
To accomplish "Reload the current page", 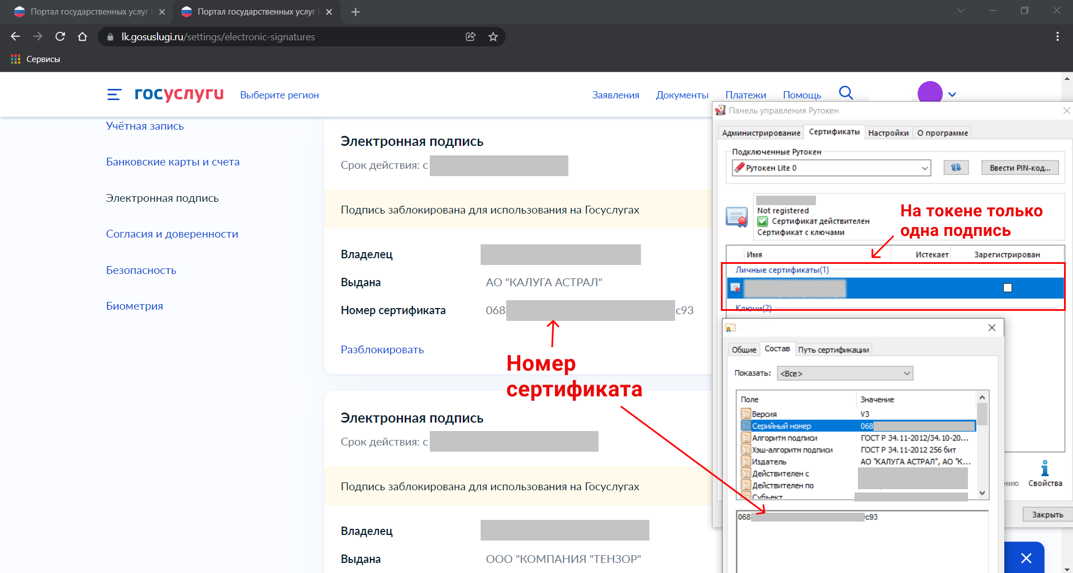I will click(x=60, y=36).
